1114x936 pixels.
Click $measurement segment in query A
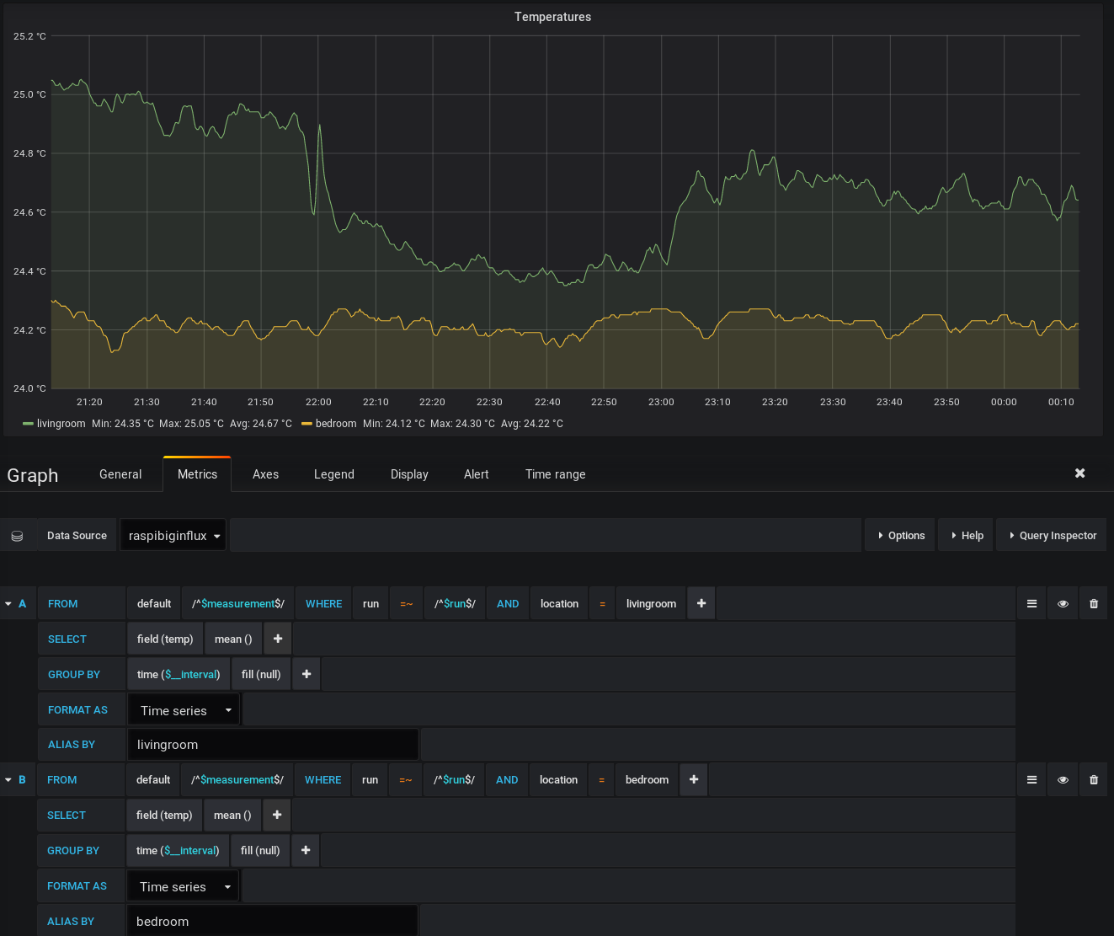tap(238, 603)
